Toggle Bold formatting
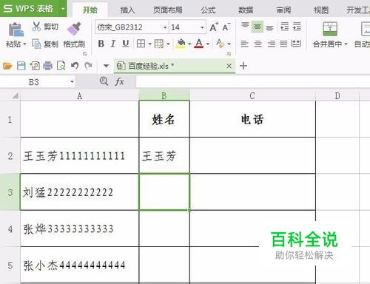The height and width of the screenshot is (284, 370). tap(101, 44)
